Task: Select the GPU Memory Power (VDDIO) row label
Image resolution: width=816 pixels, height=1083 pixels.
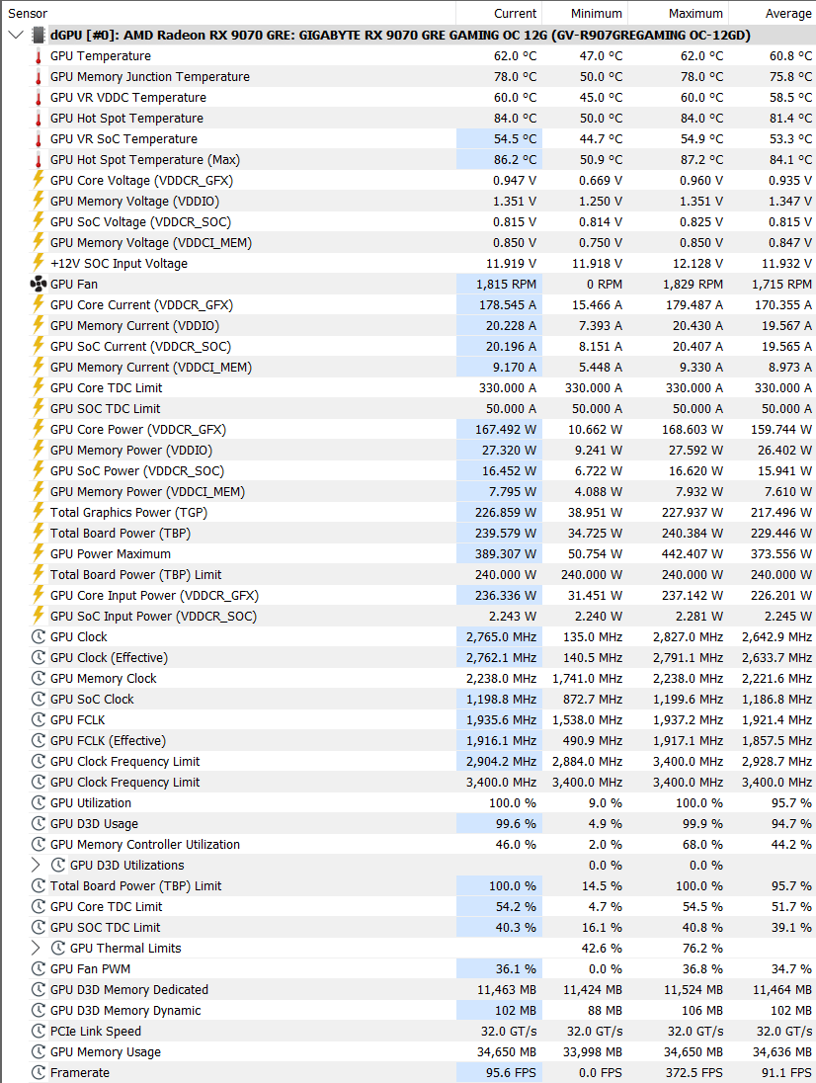Action: click(131, 451)
